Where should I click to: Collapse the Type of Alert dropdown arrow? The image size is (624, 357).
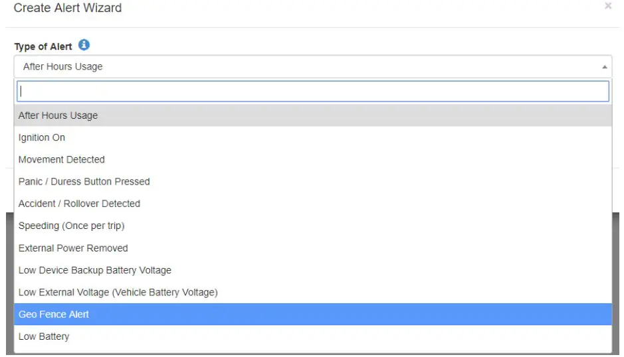point(604,67)
